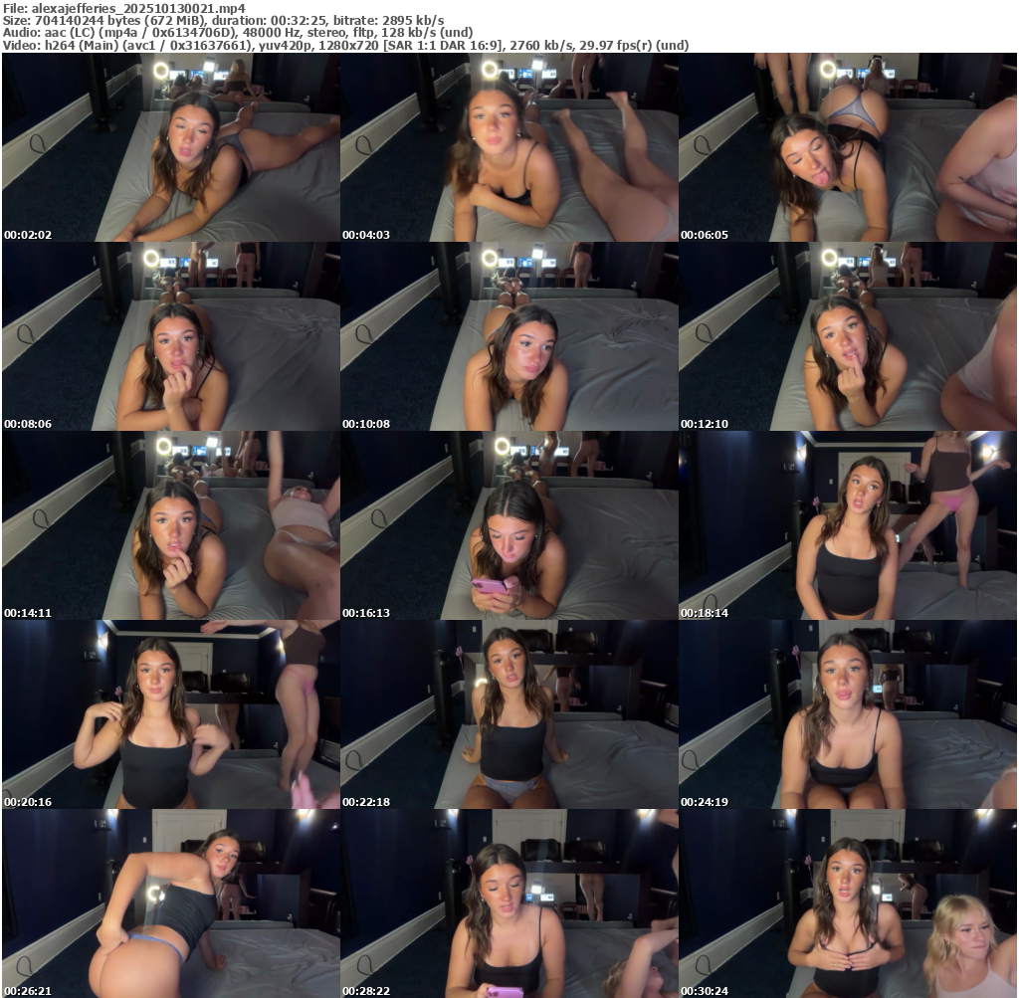Select the Audio codec info line

tap(238, 33)
